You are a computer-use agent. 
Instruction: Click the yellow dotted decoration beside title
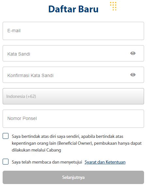click(113, 6)
